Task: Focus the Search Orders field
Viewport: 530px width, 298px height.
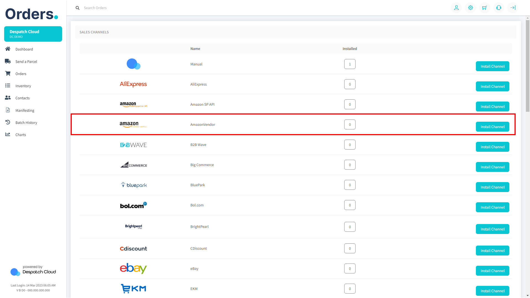Action: coord(166,8)
